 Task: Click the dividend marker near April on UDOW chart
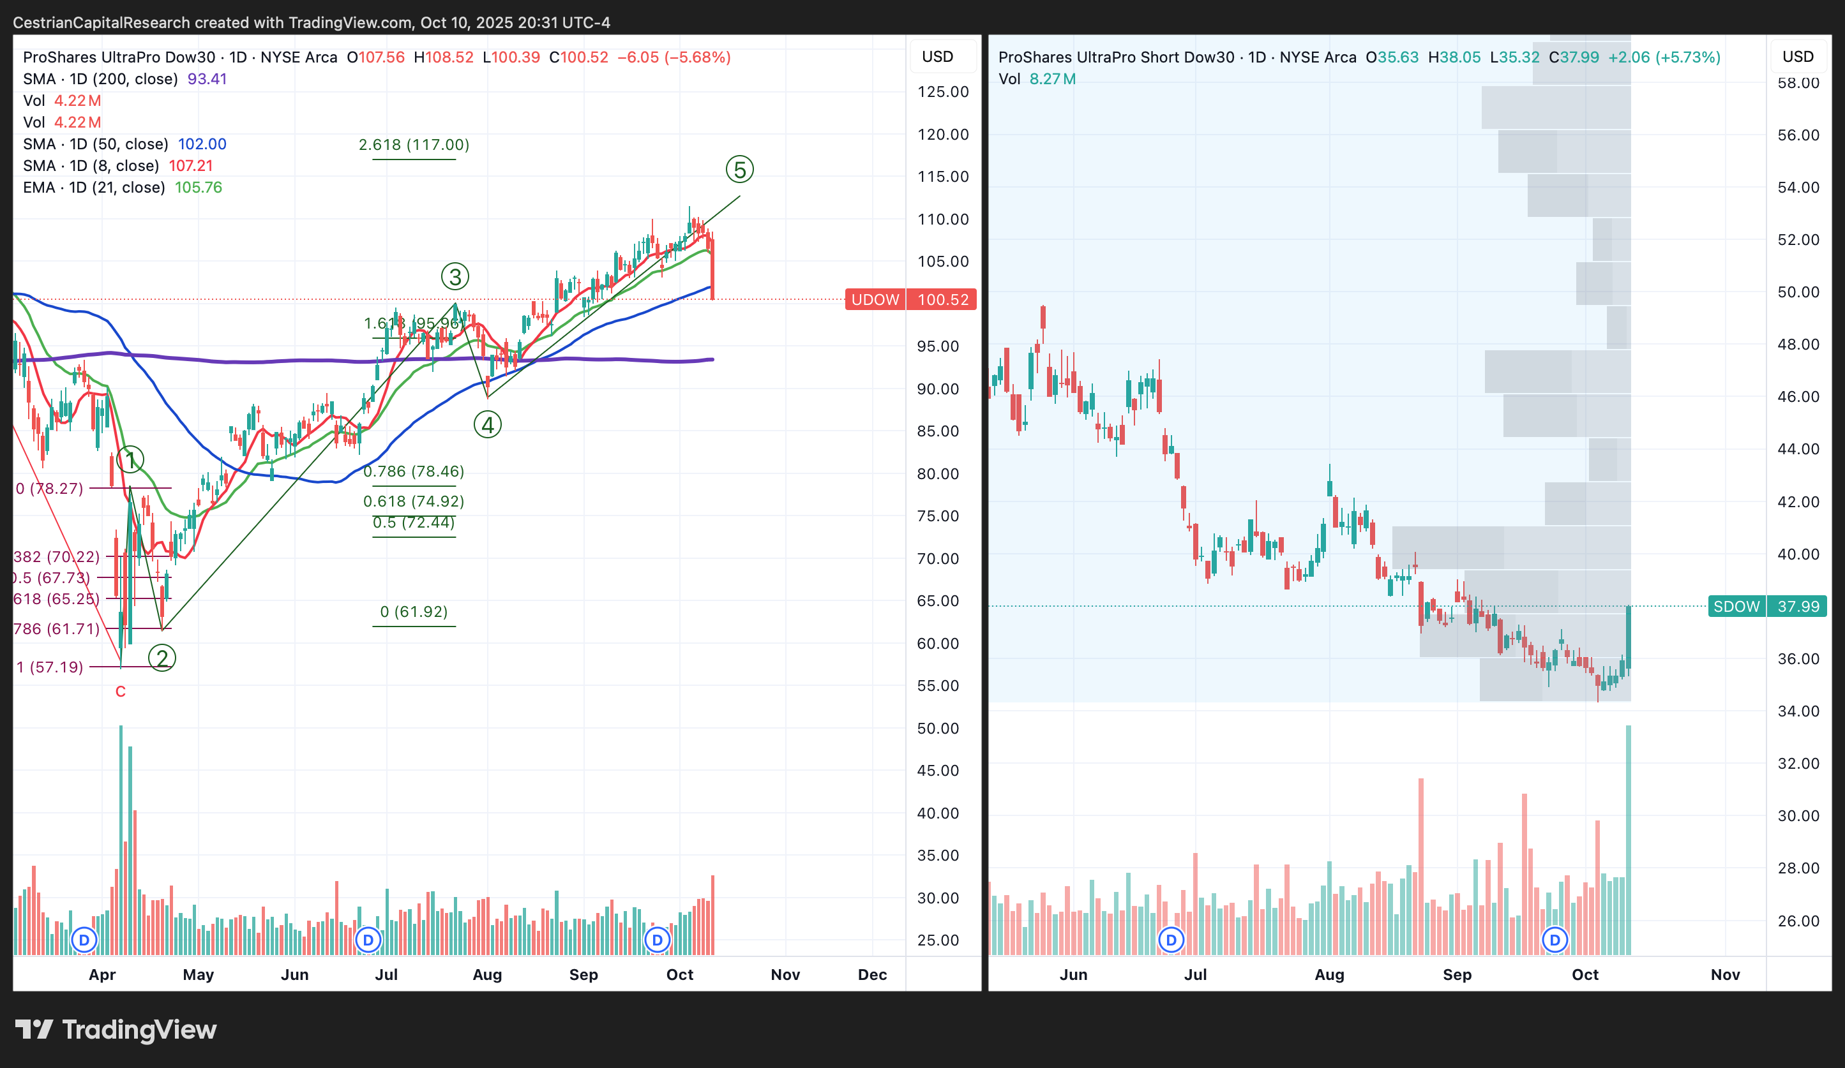84,940
